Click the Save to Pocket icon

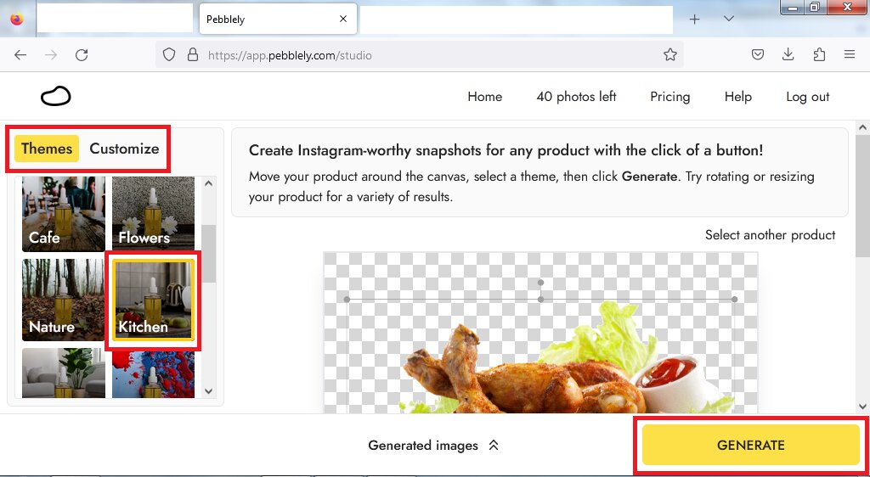(x=758, y=55)
